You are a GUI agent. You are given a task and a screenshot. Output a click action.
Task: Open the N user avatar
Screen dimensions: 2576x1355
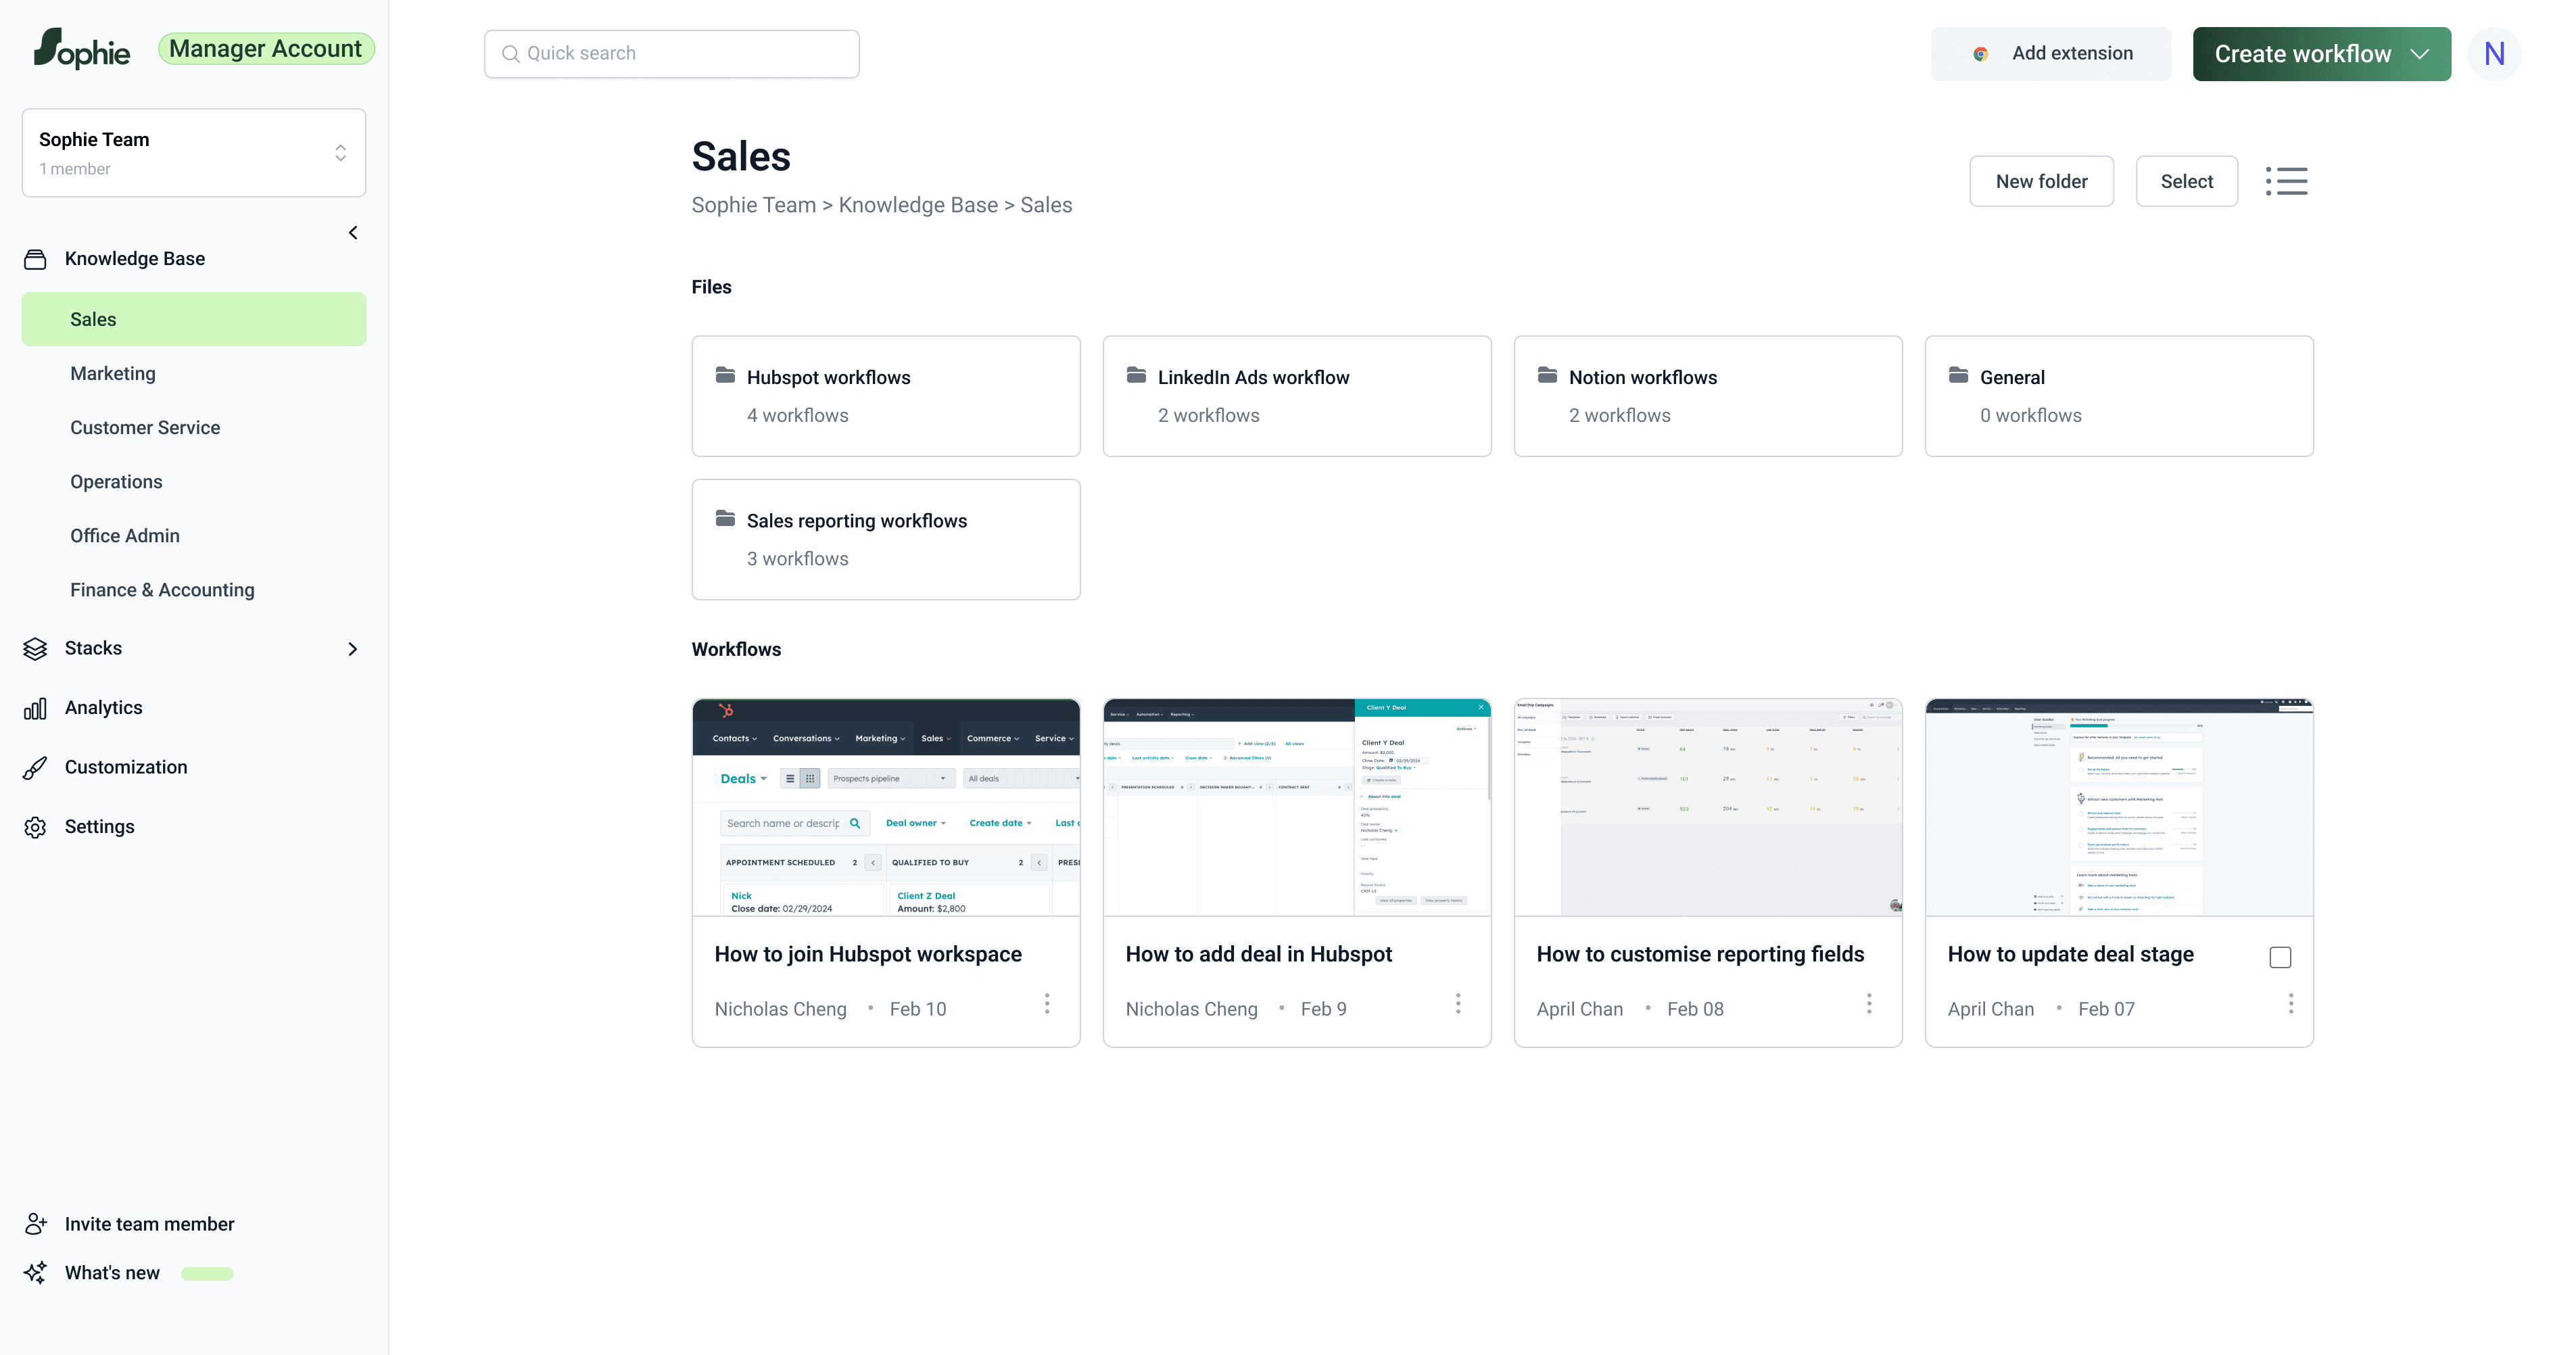(2494, 54)
